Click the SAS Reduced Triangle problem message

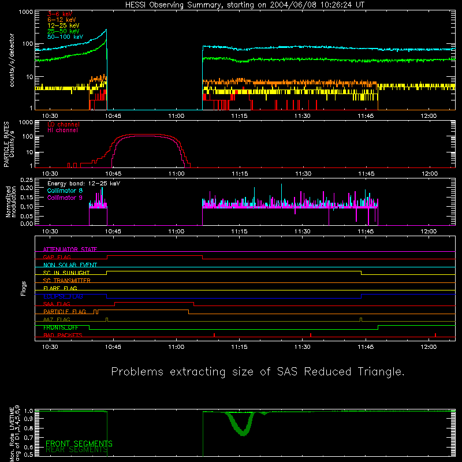(258, 372)
